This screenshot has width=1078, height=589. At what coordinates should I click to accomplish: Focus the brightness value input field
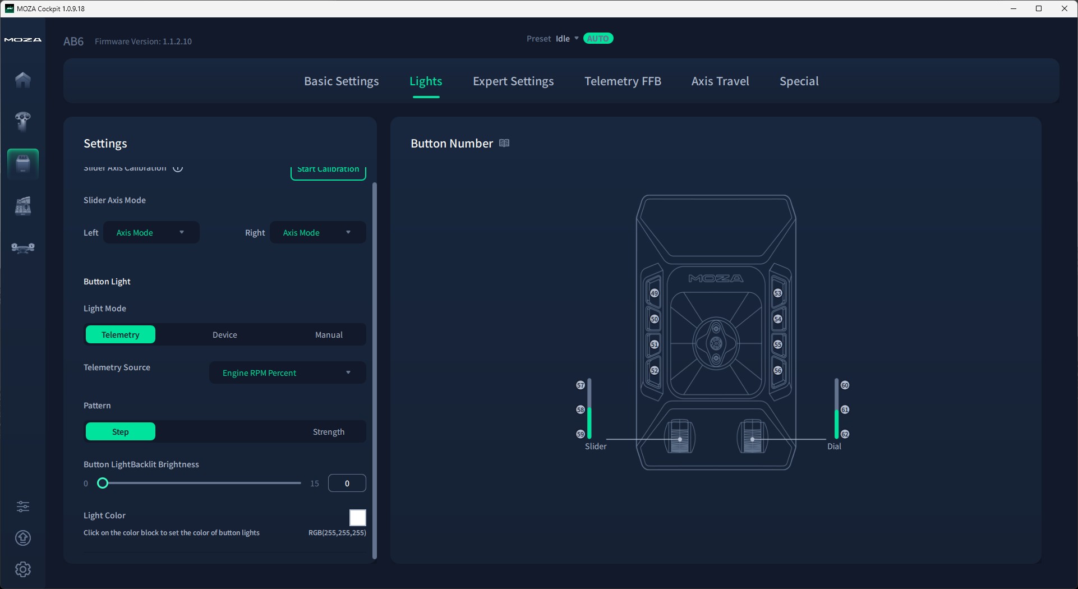(x=347, y=483)
